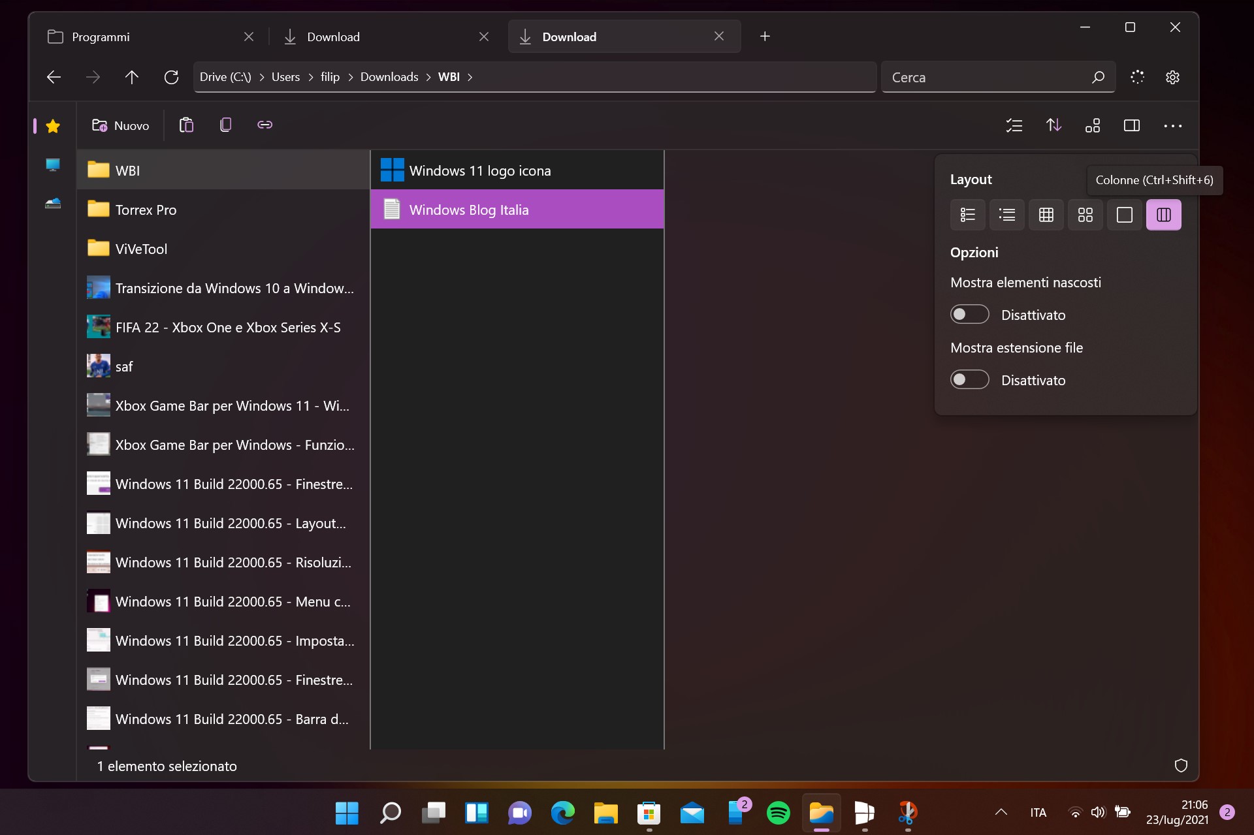Image resolution: width=1254 pixels, height=835 pixels.
Task: Open the This PC sidebar icon
Action: [x=53, y=165]
